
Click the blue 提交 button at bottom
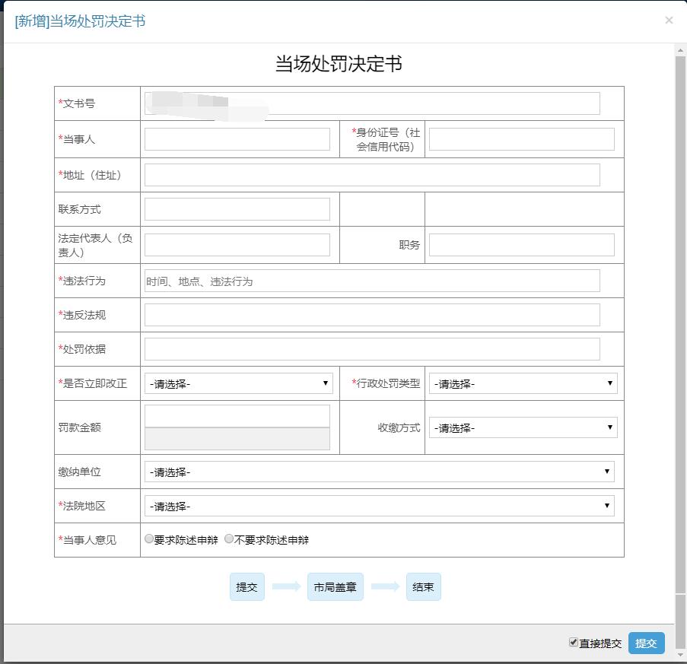pos(646,643)
